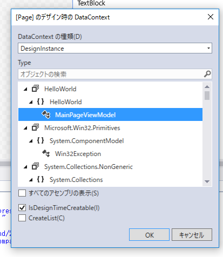Viewport: 223px width, 257px height.
Task: Click the type list scrollbar thumb
Action: [x=207, y=96]
